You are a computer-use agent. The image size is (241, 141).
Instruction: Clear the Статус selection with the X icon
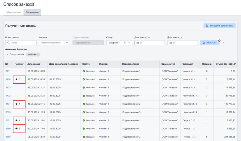click(x=125, y=43)
